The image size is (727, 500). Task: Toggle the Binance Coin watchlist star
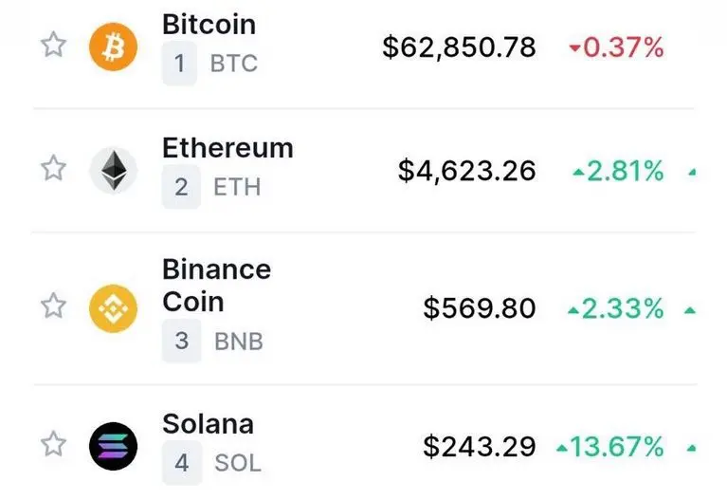[x=53, y=306]
